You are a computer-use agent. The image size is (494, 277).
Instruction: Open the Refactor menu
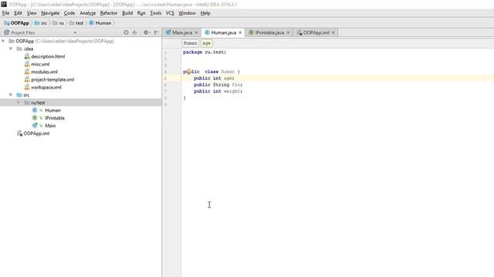pyautogui.click(x=109, y=13)
